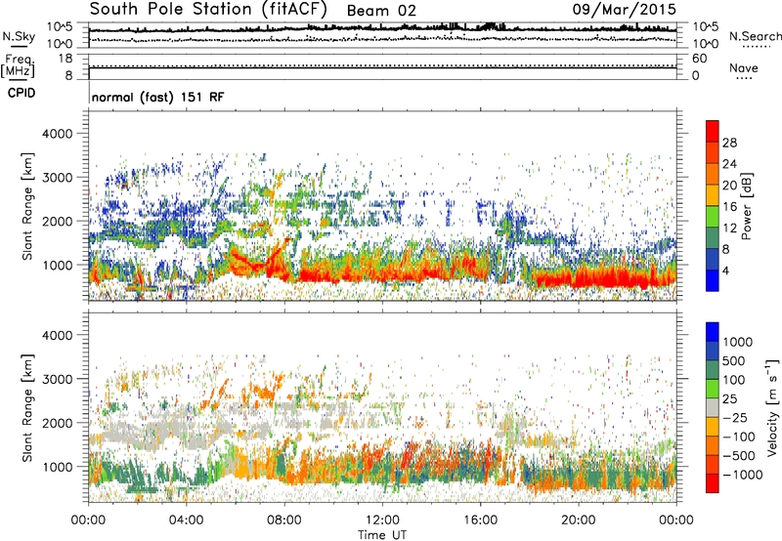Click 'Slant Range [km]' label of velocity panel
The height and width of the screenshot is (541, 782).
[x=27, y=407]
